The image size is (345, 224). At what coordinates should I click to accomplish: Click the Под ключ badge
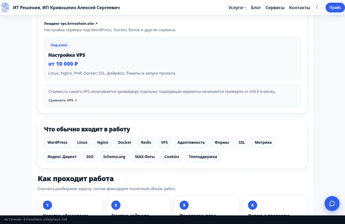(x=59, y=45)
